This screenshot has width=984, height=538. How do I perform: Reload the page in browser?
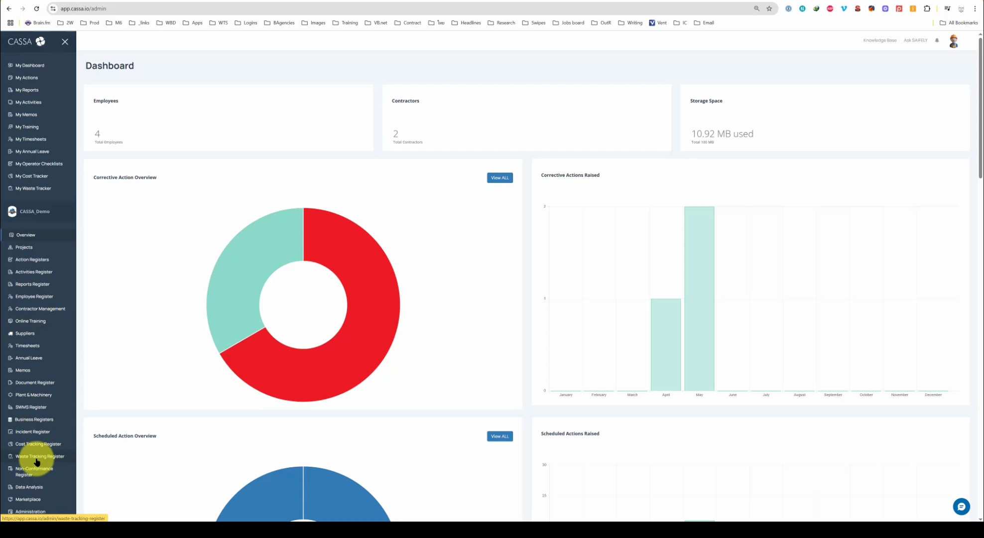tap(36, 8)
